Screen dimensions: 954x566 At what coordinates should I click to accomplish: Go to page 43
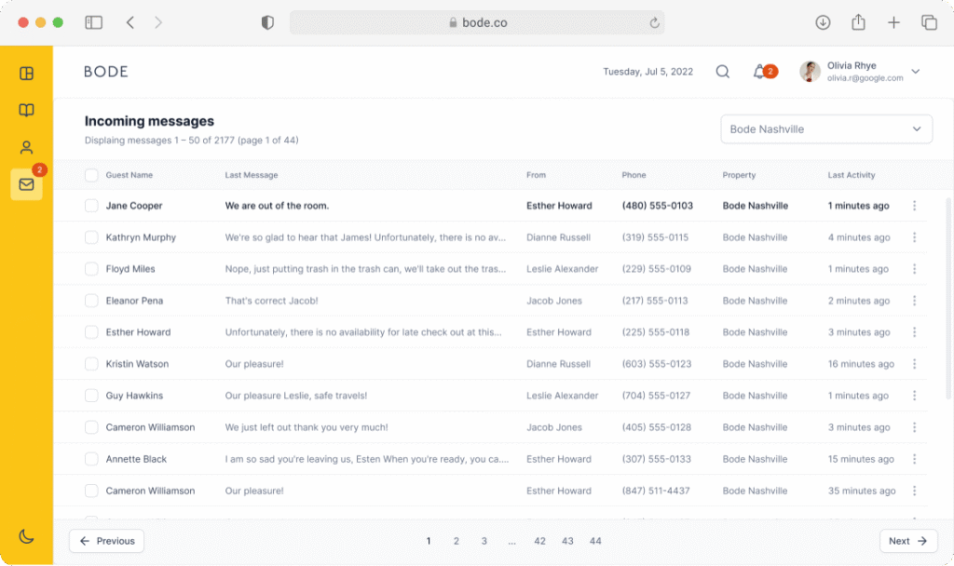click(567, 541)
